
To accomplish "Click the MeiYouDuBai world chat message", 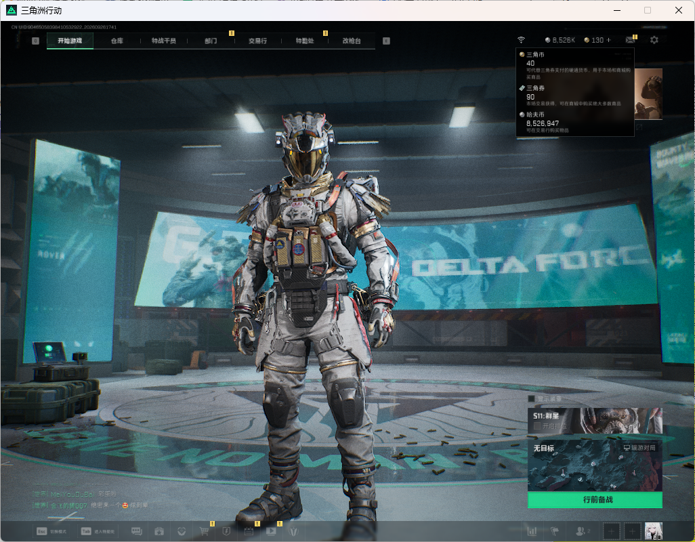I will pos(74,494).
